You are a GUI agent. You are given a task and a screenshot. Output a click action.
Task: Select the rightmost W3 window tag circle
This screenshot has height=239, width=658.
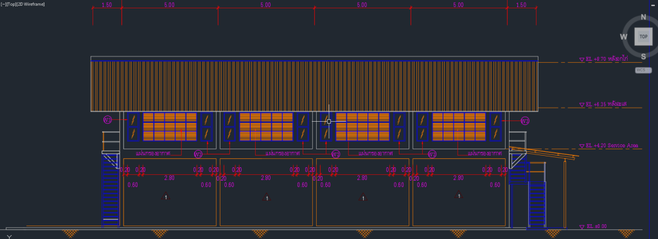(x=525, y=121)
